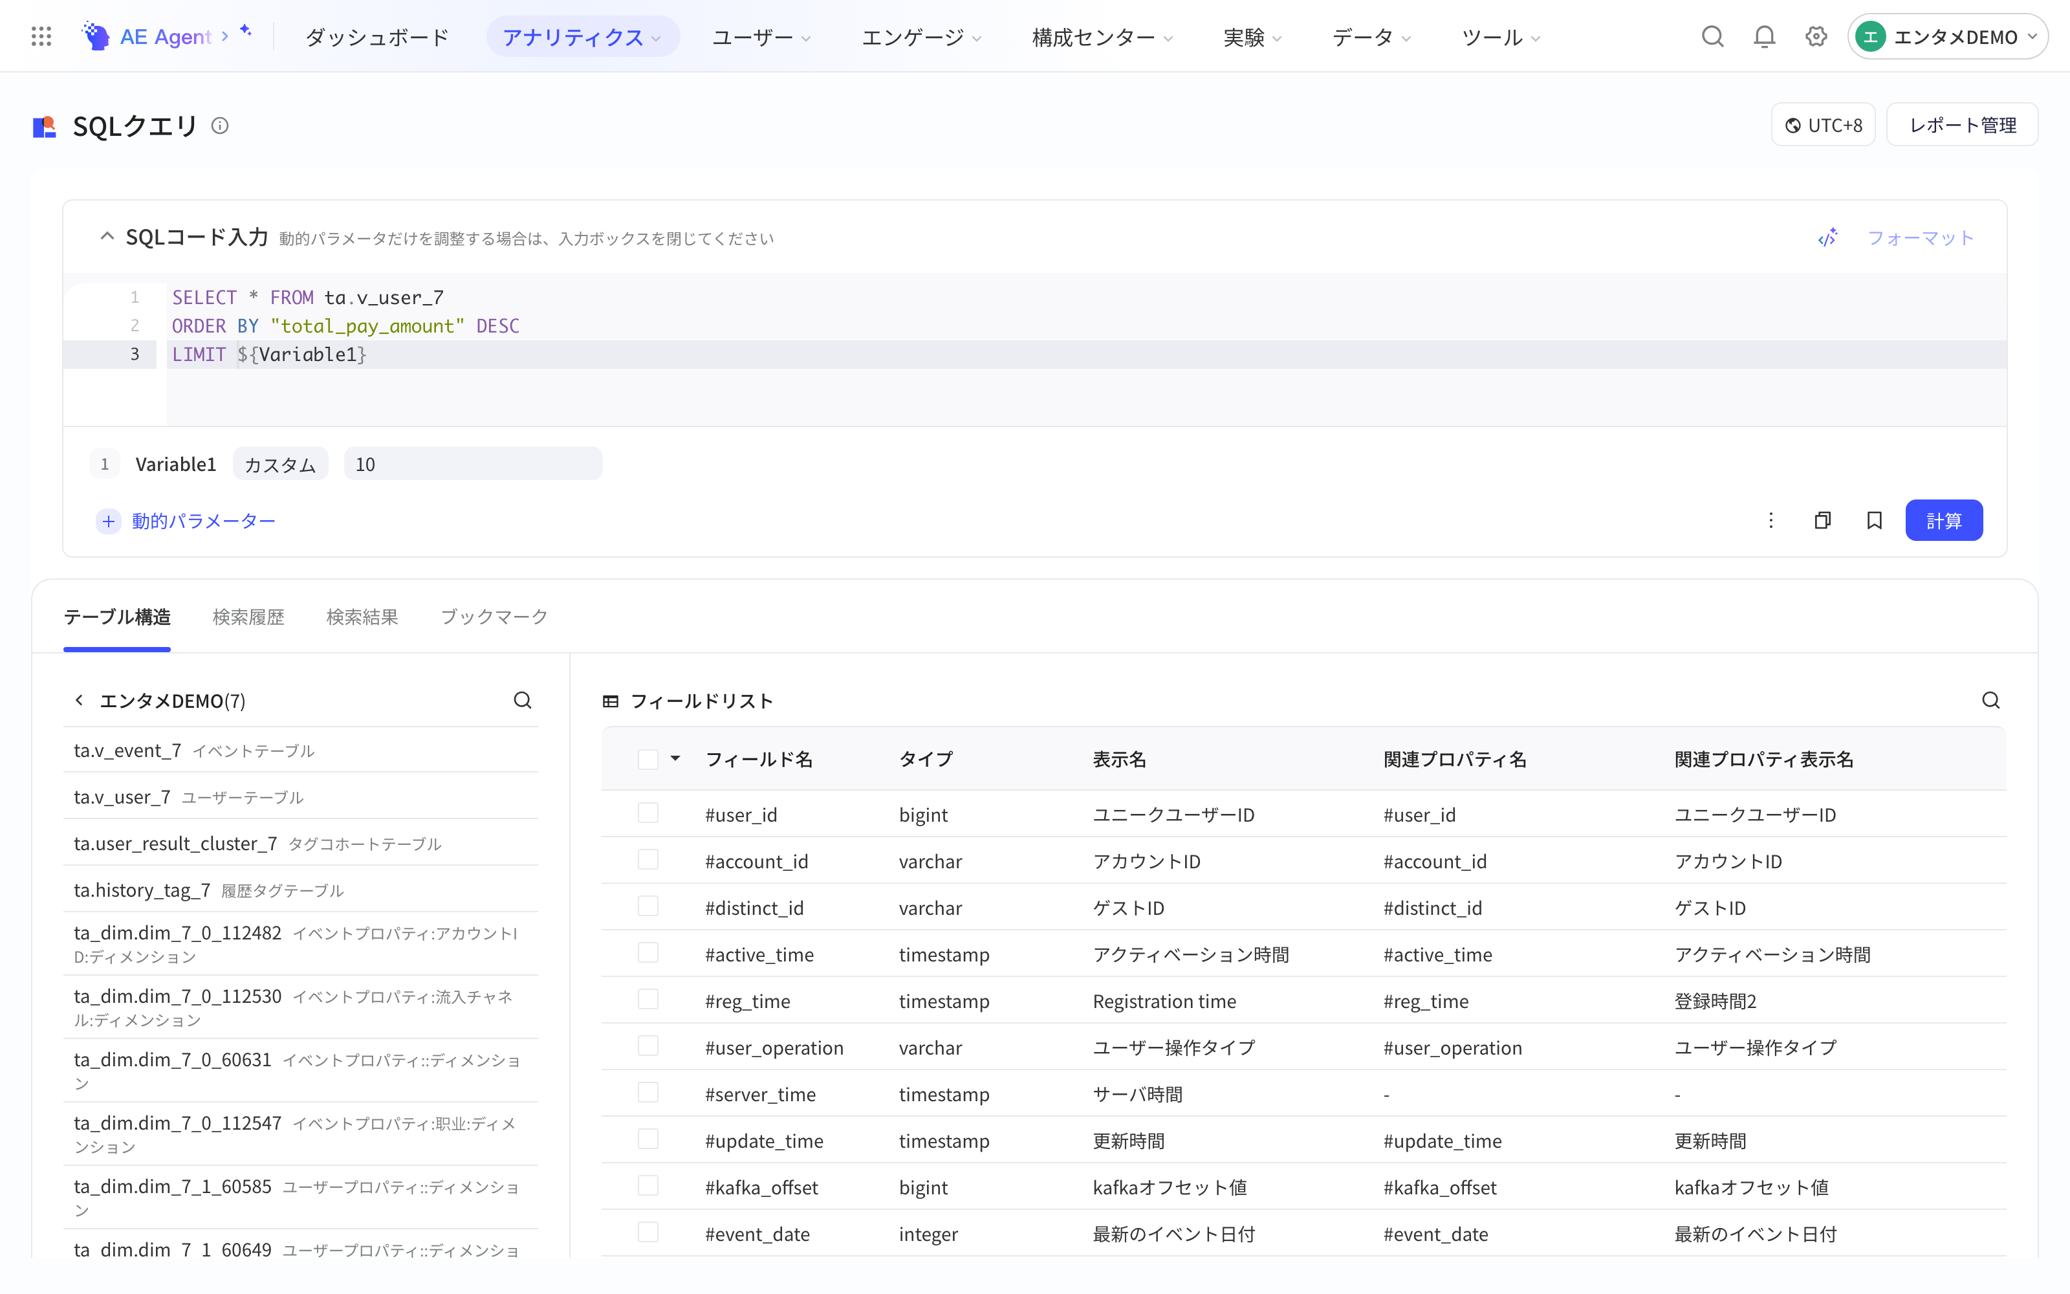Switch to the 検索結果 tab
The height and width of the screenshot is (1294, 2070).
(362, 617)
